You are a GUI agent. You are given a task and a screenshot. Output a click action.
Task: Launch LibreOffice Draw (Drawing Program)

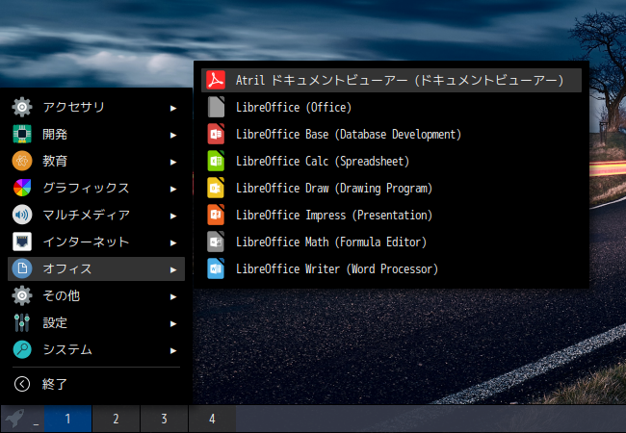(x=391, y=189)
